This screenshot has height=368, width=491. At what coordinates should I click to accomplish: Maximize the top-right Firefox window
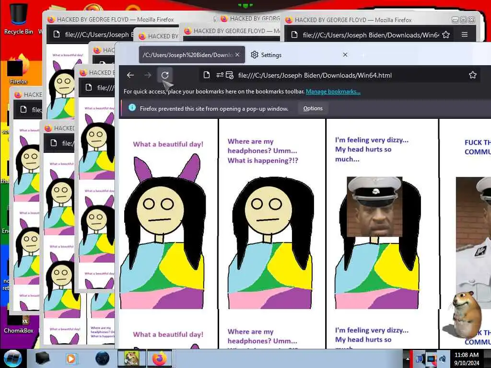(464, 20)
